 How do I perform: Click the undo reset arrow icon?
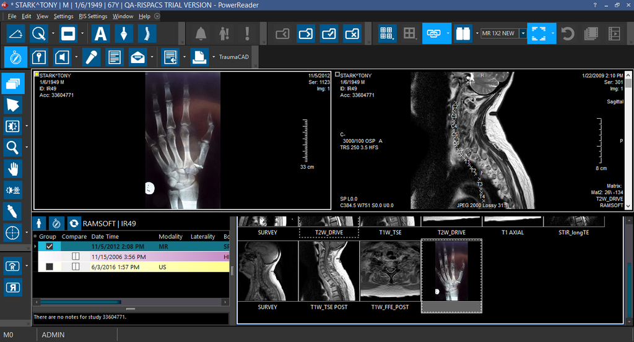[568, 33]
